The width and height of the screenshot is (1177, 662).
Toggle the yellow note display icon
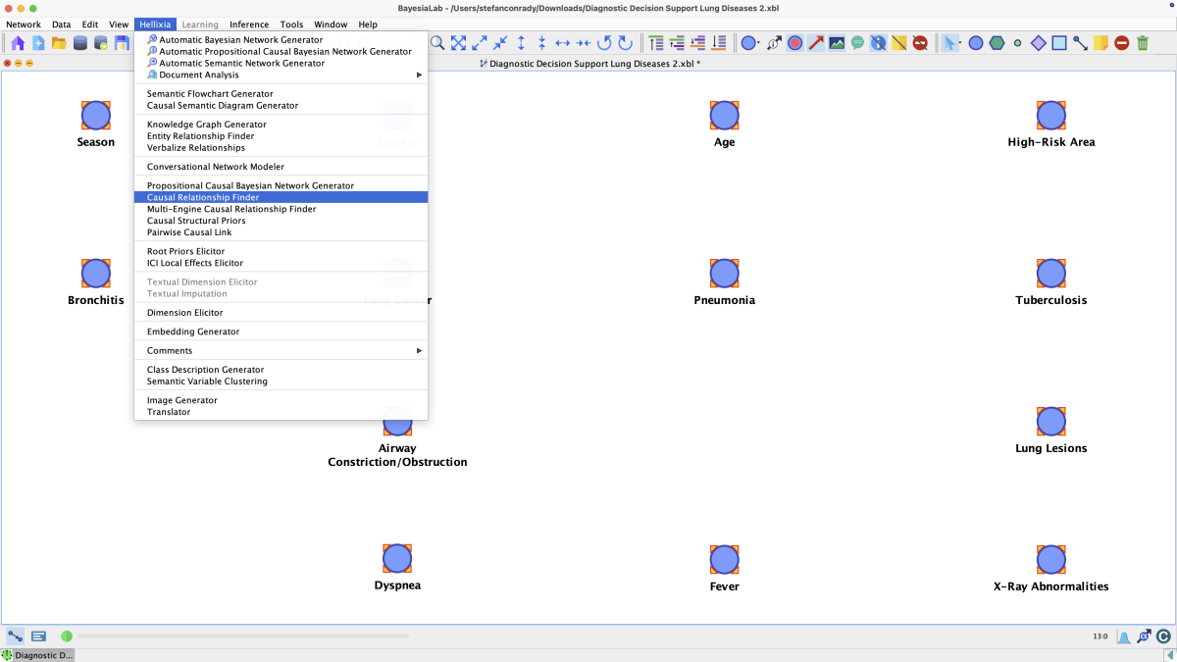coord(898,43)
